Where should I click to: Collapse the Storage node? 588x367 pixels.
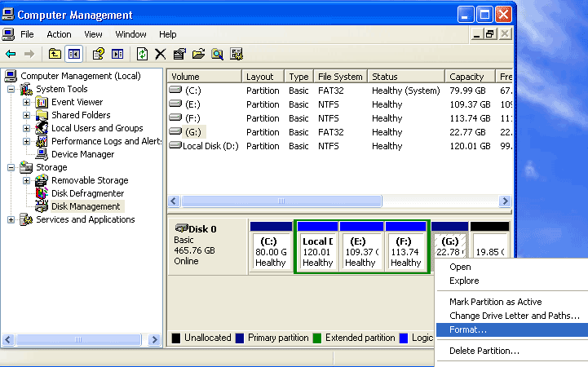click(11, 167)
